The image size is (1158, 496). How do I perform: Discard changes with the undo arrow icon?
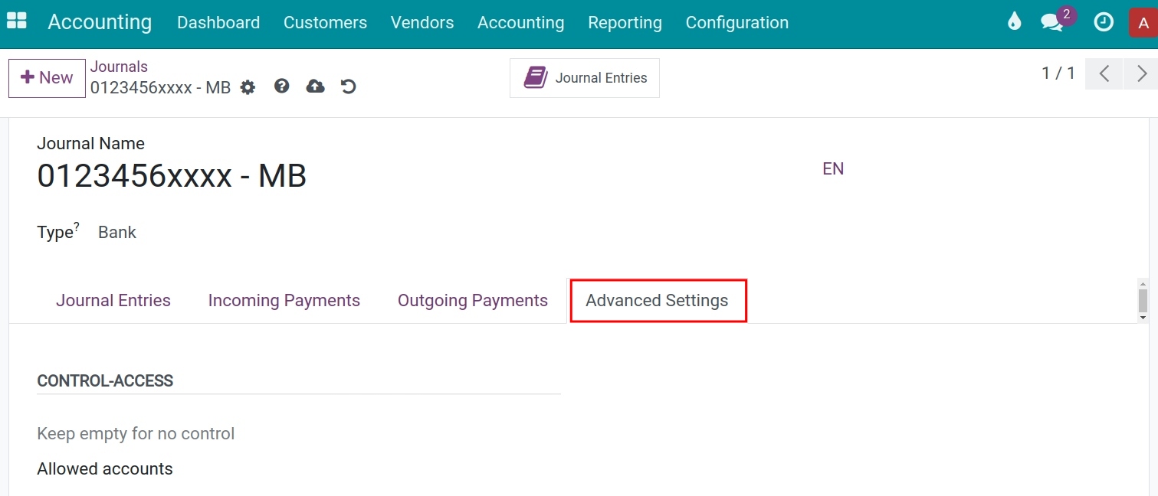pos(349,86)
